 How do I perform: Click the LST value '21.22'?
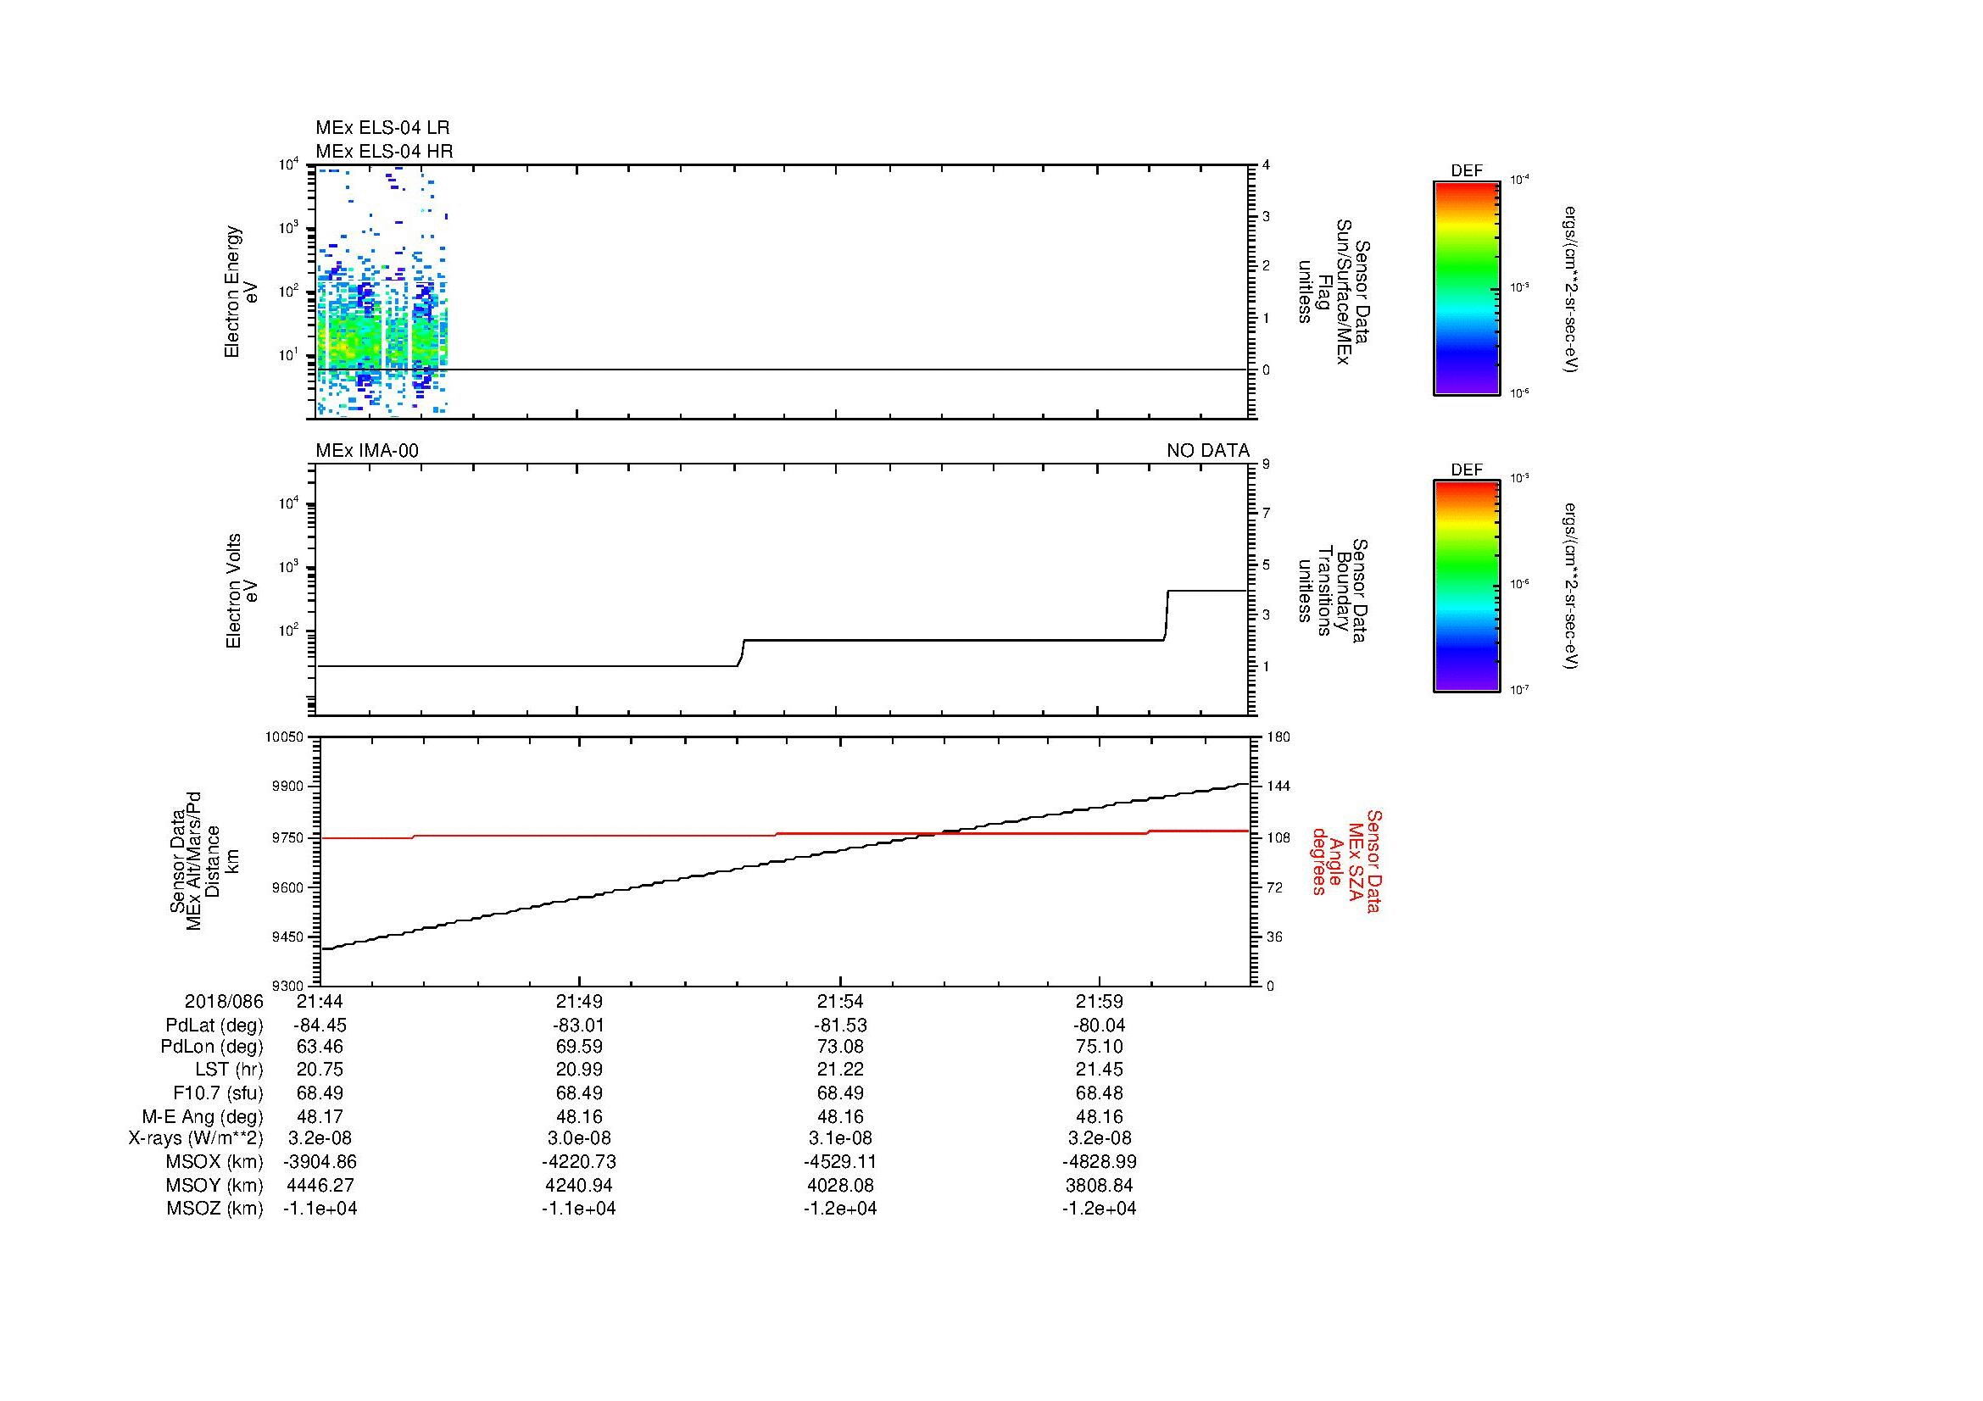[x=840, y=1070]
